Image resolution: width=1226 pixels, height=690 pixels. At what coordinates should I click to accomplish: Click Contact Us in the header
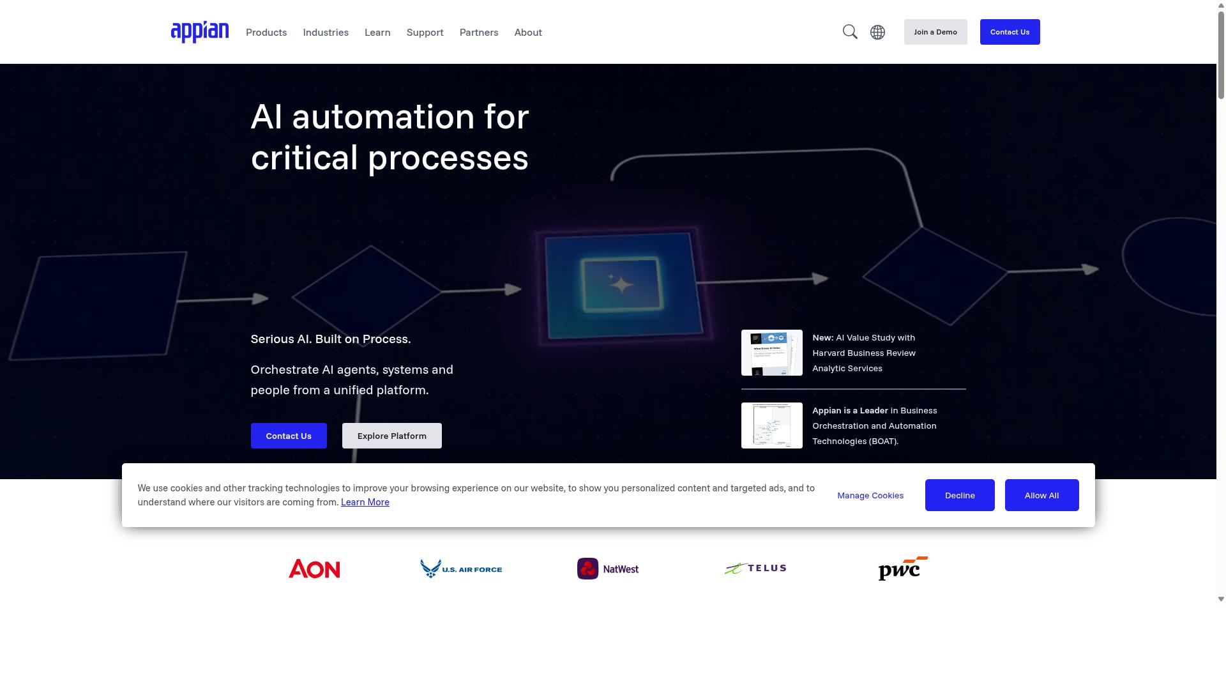point(1010,32)
